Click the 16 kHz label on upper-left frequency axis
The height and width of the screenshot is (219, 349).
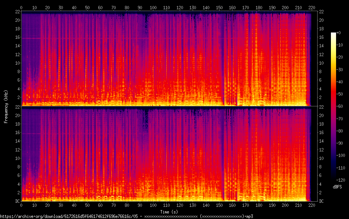[17, 37]
